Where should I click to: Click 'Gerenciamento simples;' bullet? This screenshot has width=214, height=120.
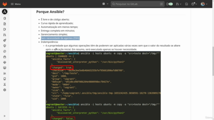click(x=54, y=34)
